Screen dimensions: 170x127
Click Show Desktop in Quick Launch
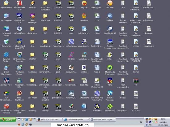tap(19, 120)
